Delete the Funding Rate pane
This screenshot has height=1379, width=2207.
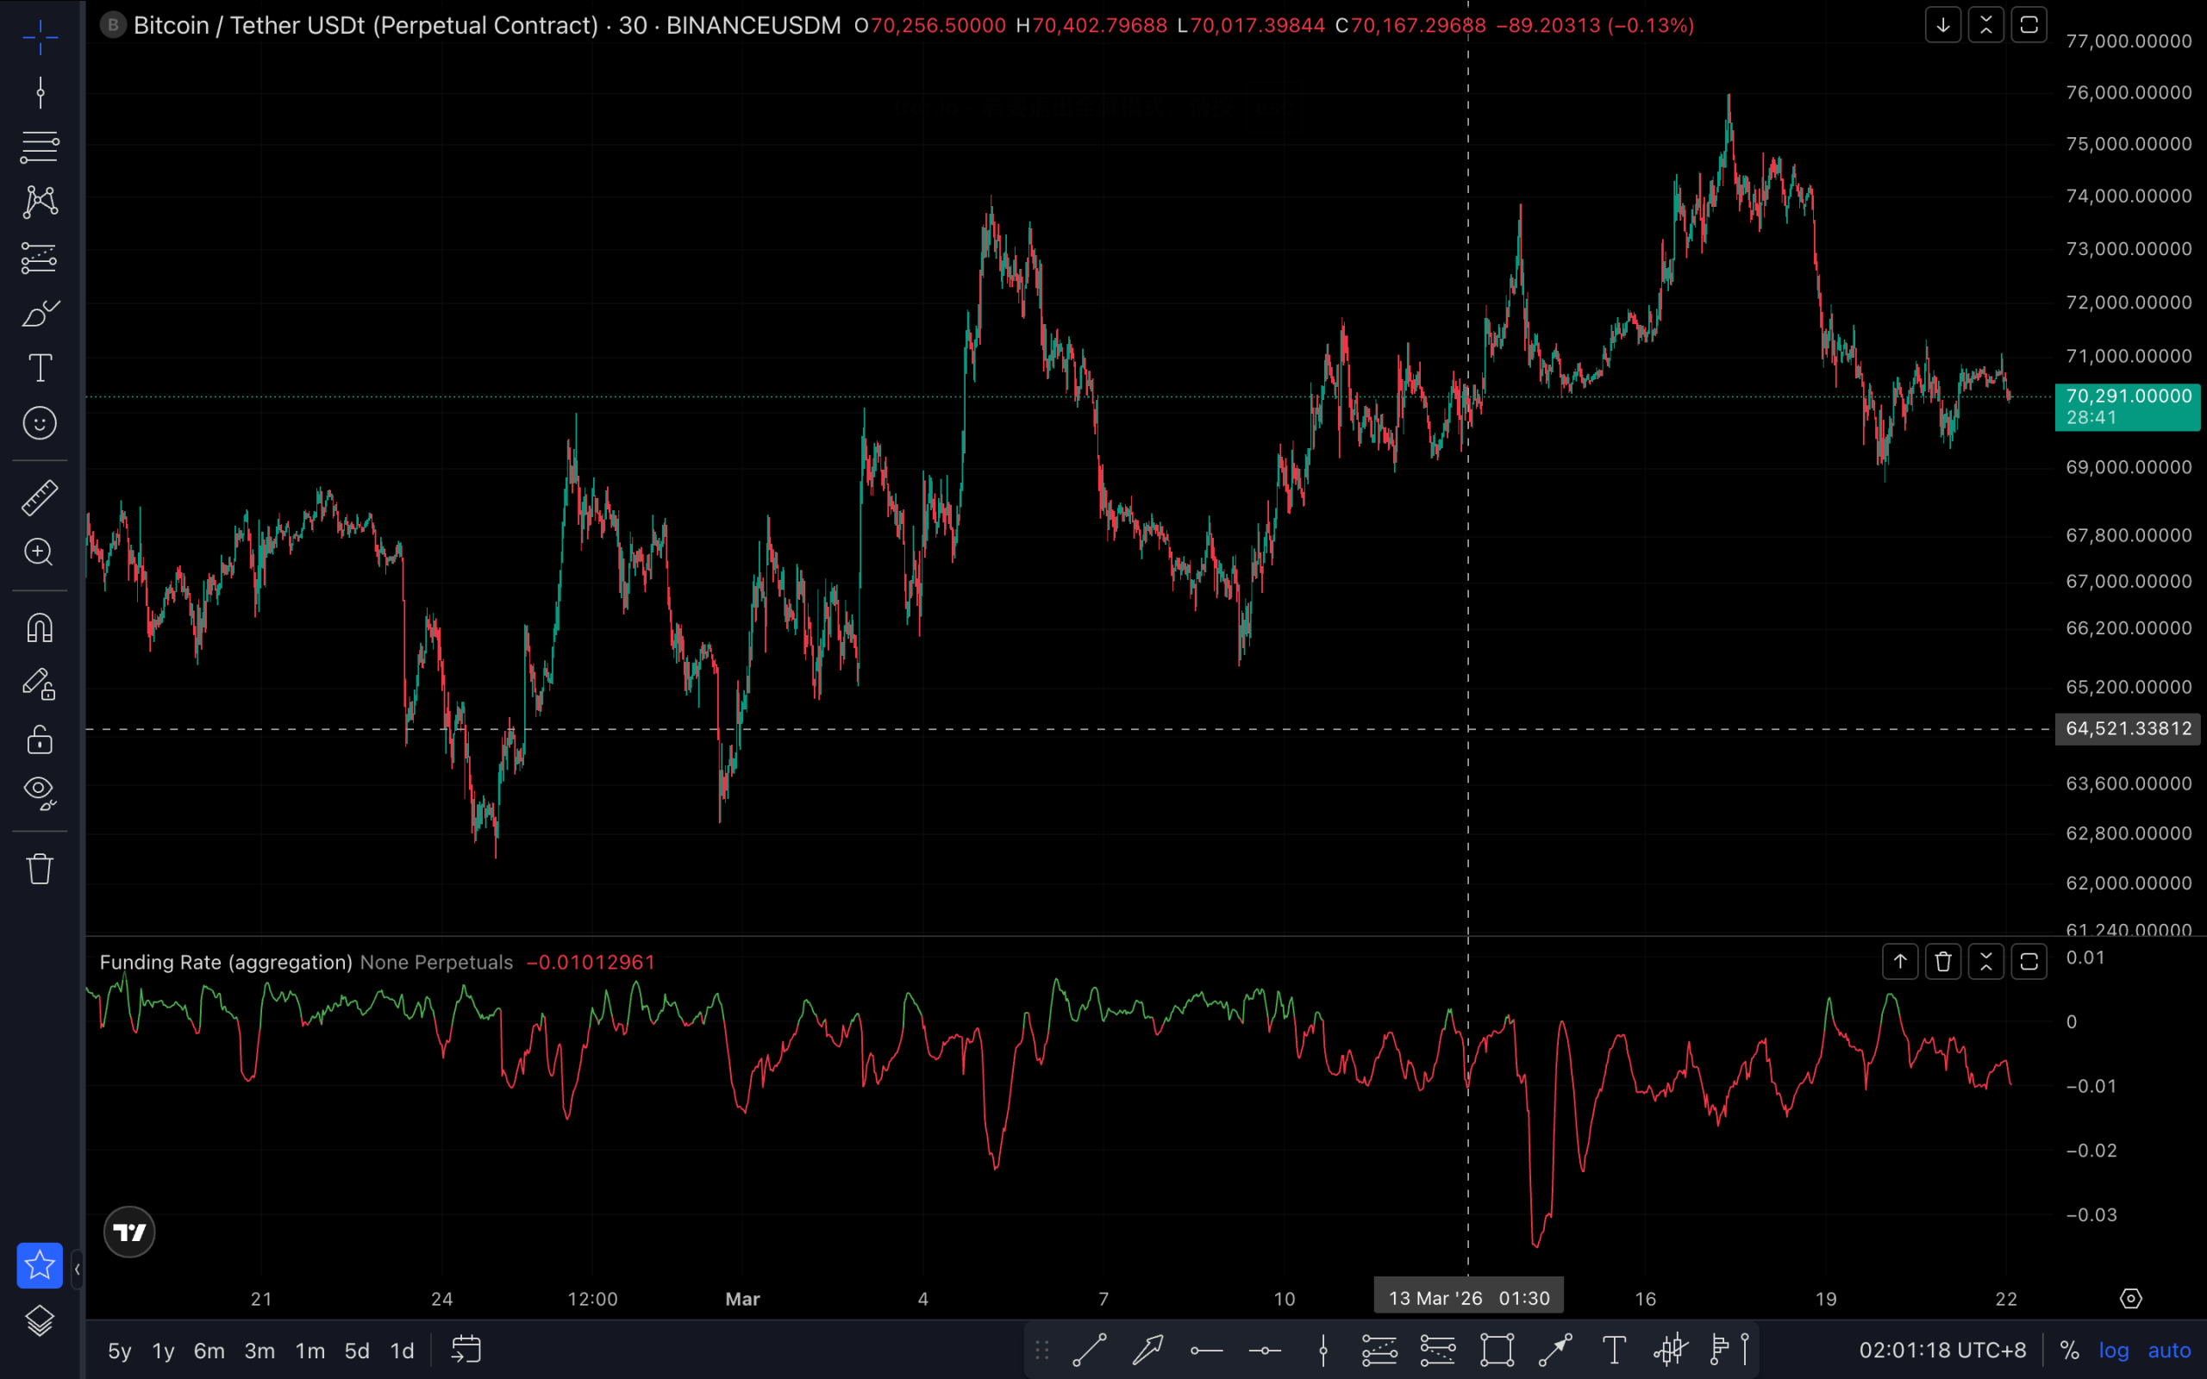pyautogui.click(x=1942, y=962)
